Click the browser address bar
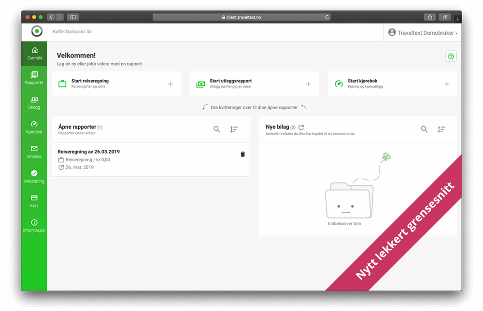The height and width of the screenshot is (311, 483). [241, 17]
